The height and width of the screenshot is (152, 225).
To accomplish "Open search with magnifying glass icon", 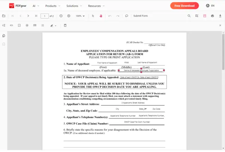I will point(189,16).
